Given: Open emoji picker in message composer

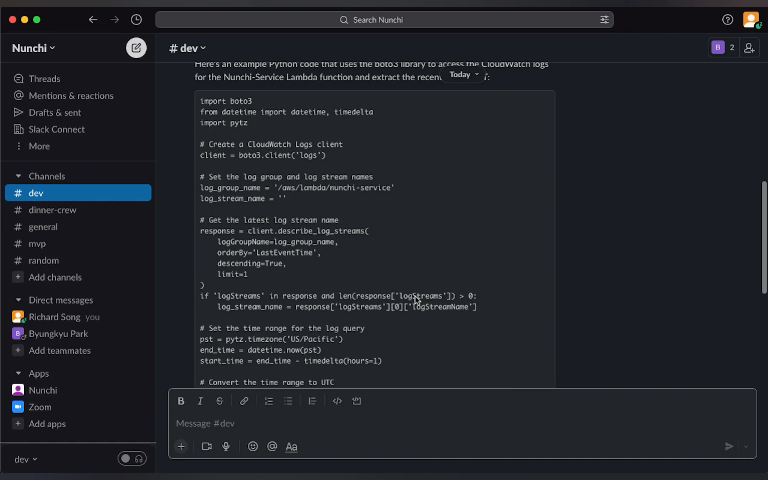Looking at the screenshot, I should pyautogui.click(x=253, y=446).
